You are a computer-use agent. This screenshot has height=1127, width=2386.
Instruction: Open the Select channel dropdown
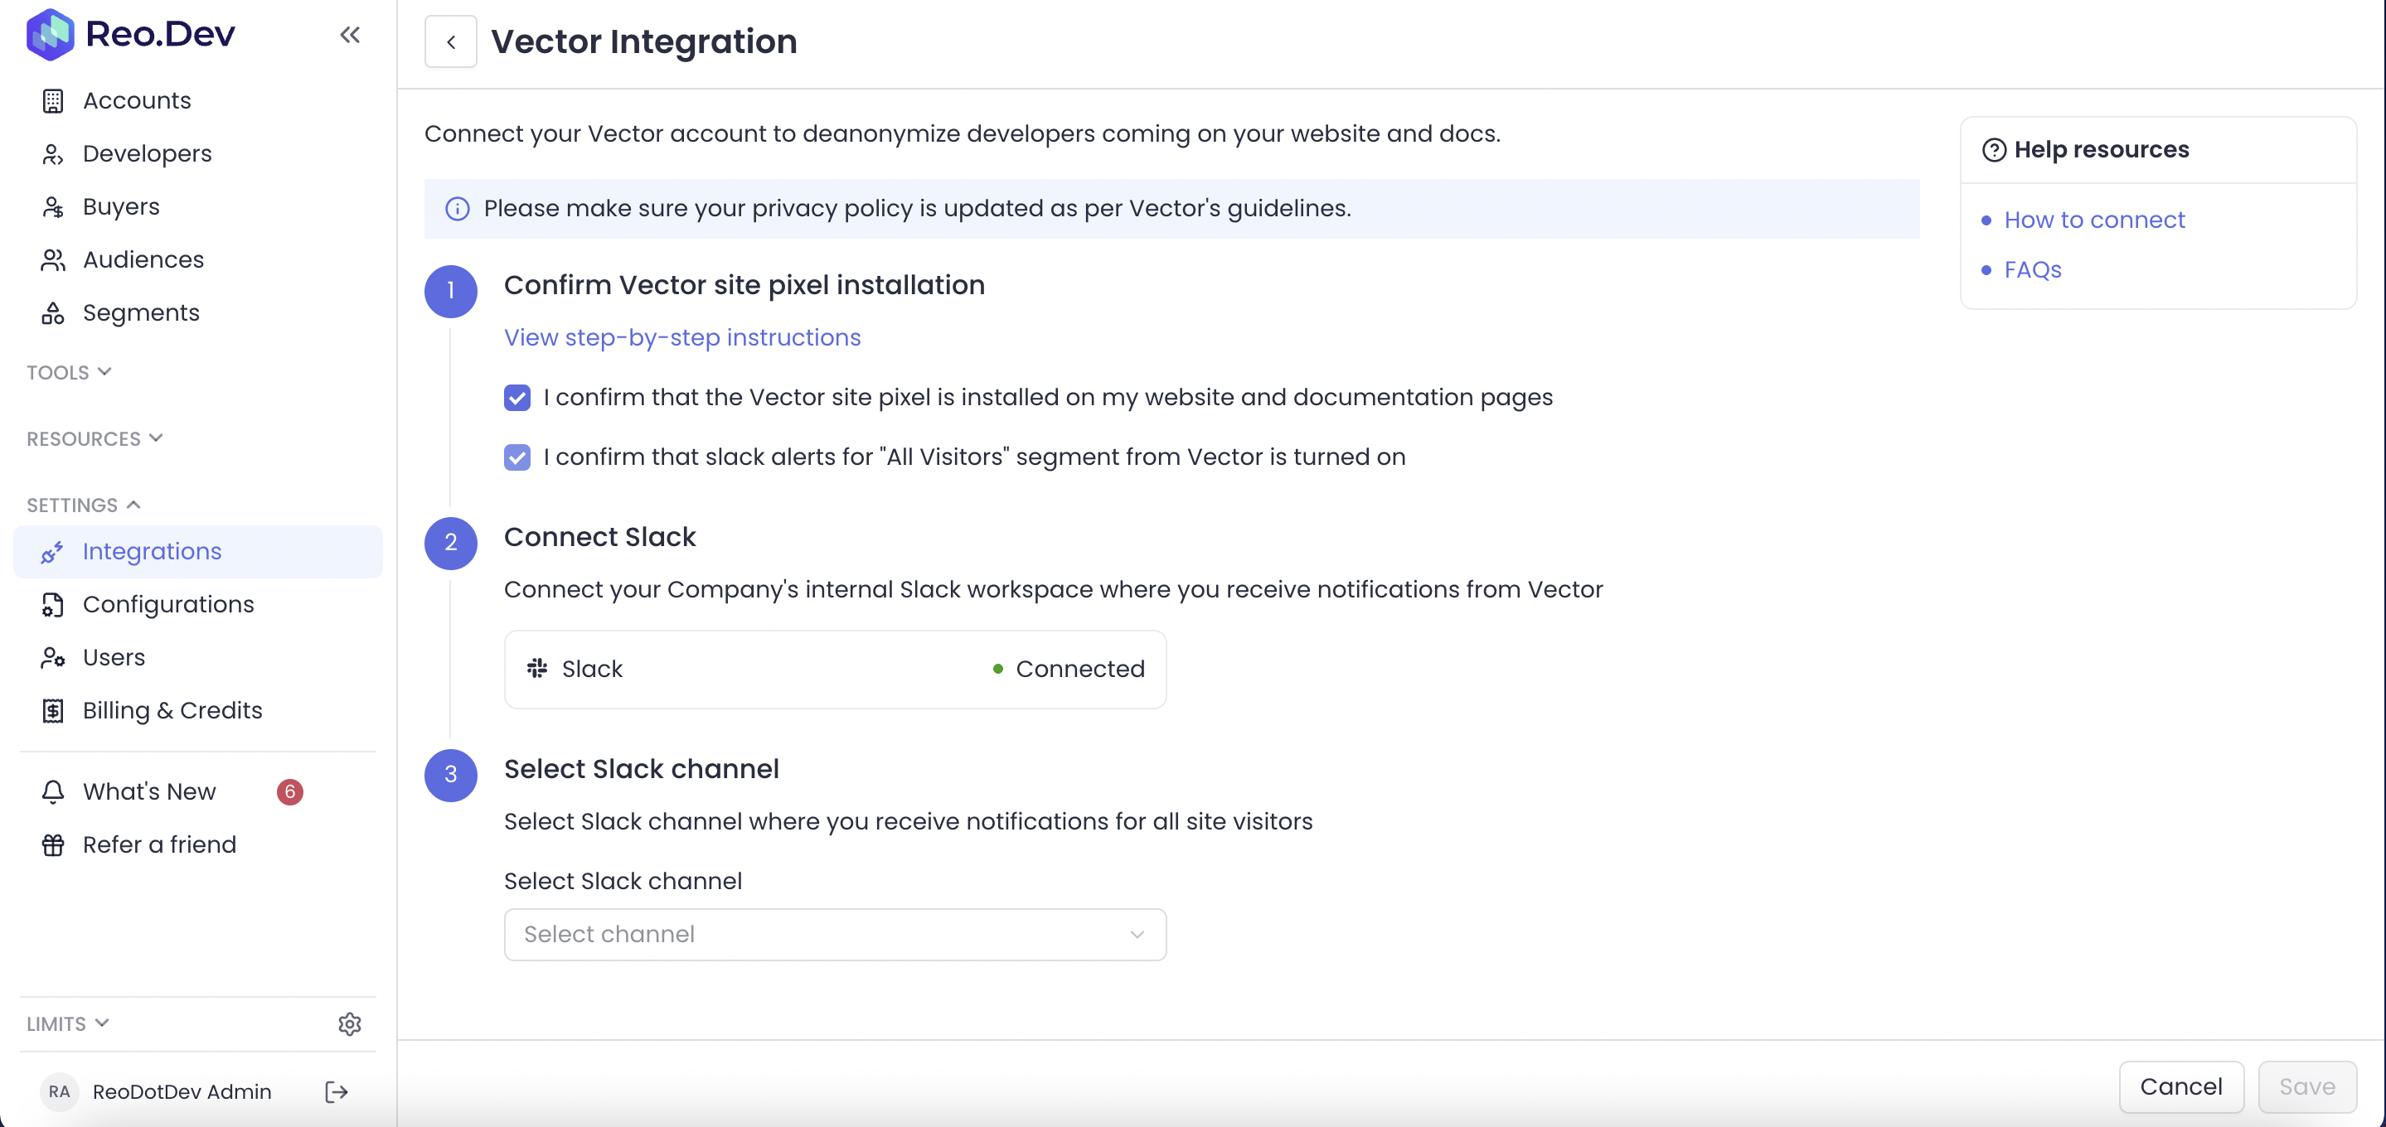tap(835, 933)
